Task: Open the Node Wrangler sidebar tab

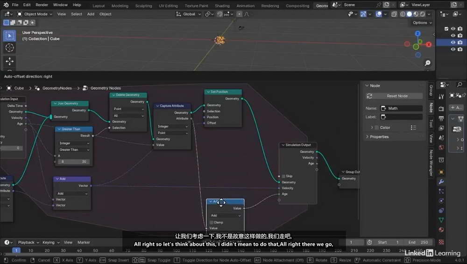Action: pos(431,163)
